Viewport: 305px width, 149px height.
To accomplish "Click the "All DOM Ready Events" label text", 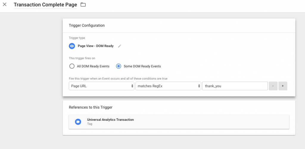I will point(93,66).
